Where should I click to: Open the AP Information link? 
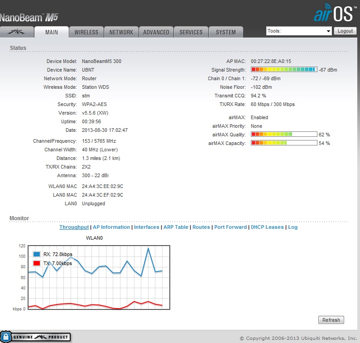click(x=111, y=227)
